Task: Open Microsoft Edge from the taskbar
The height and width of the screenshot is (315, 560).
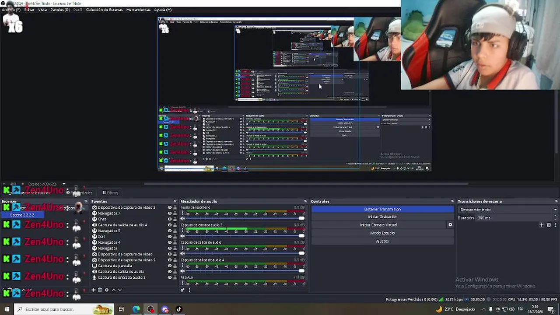Action: coord(136,309)
